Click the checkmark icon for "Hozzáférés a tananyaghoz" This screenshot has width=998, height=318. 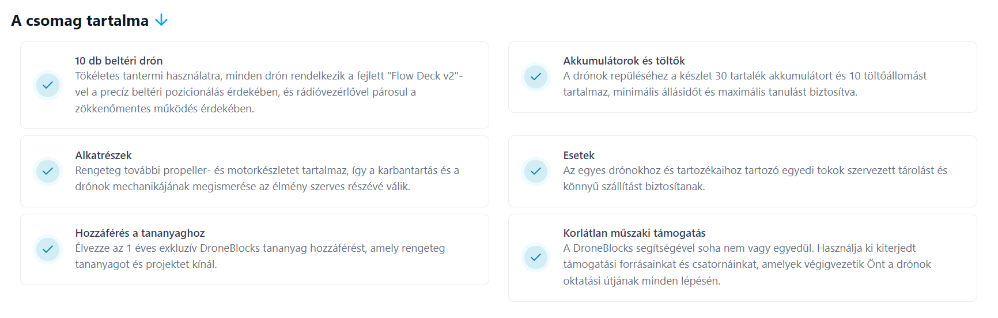coord(48,249)
